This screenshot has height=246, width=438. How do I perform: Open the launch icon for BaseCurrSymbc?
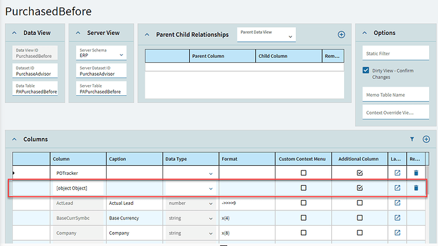[397, 218]
